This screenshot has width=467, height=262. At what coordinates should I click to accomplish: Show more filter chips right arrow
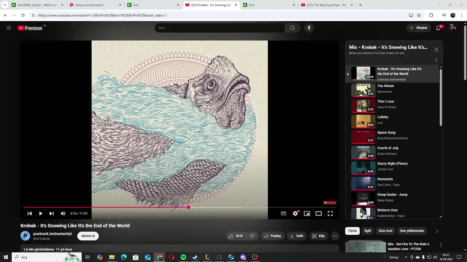point(437,231)
